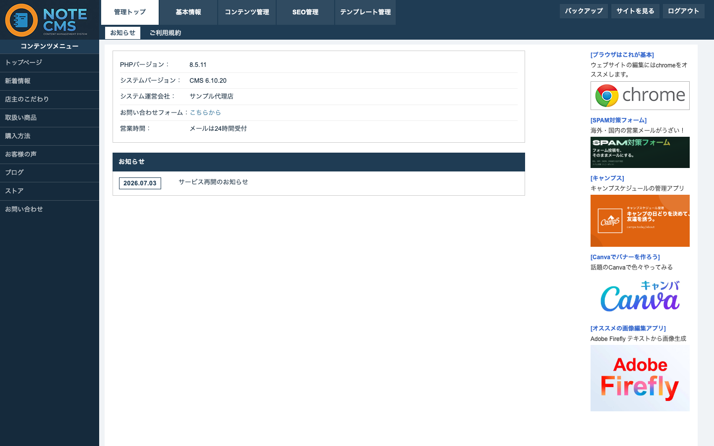
Task: Open the コンテンツ管理 tab
Action: pos(247,12)
